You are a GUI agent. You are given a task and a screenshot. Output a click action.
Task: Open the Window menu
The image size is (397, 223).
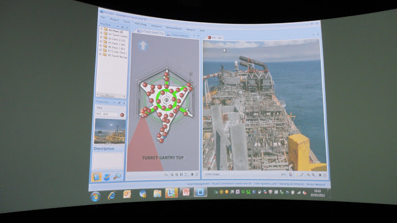point(190,30)
